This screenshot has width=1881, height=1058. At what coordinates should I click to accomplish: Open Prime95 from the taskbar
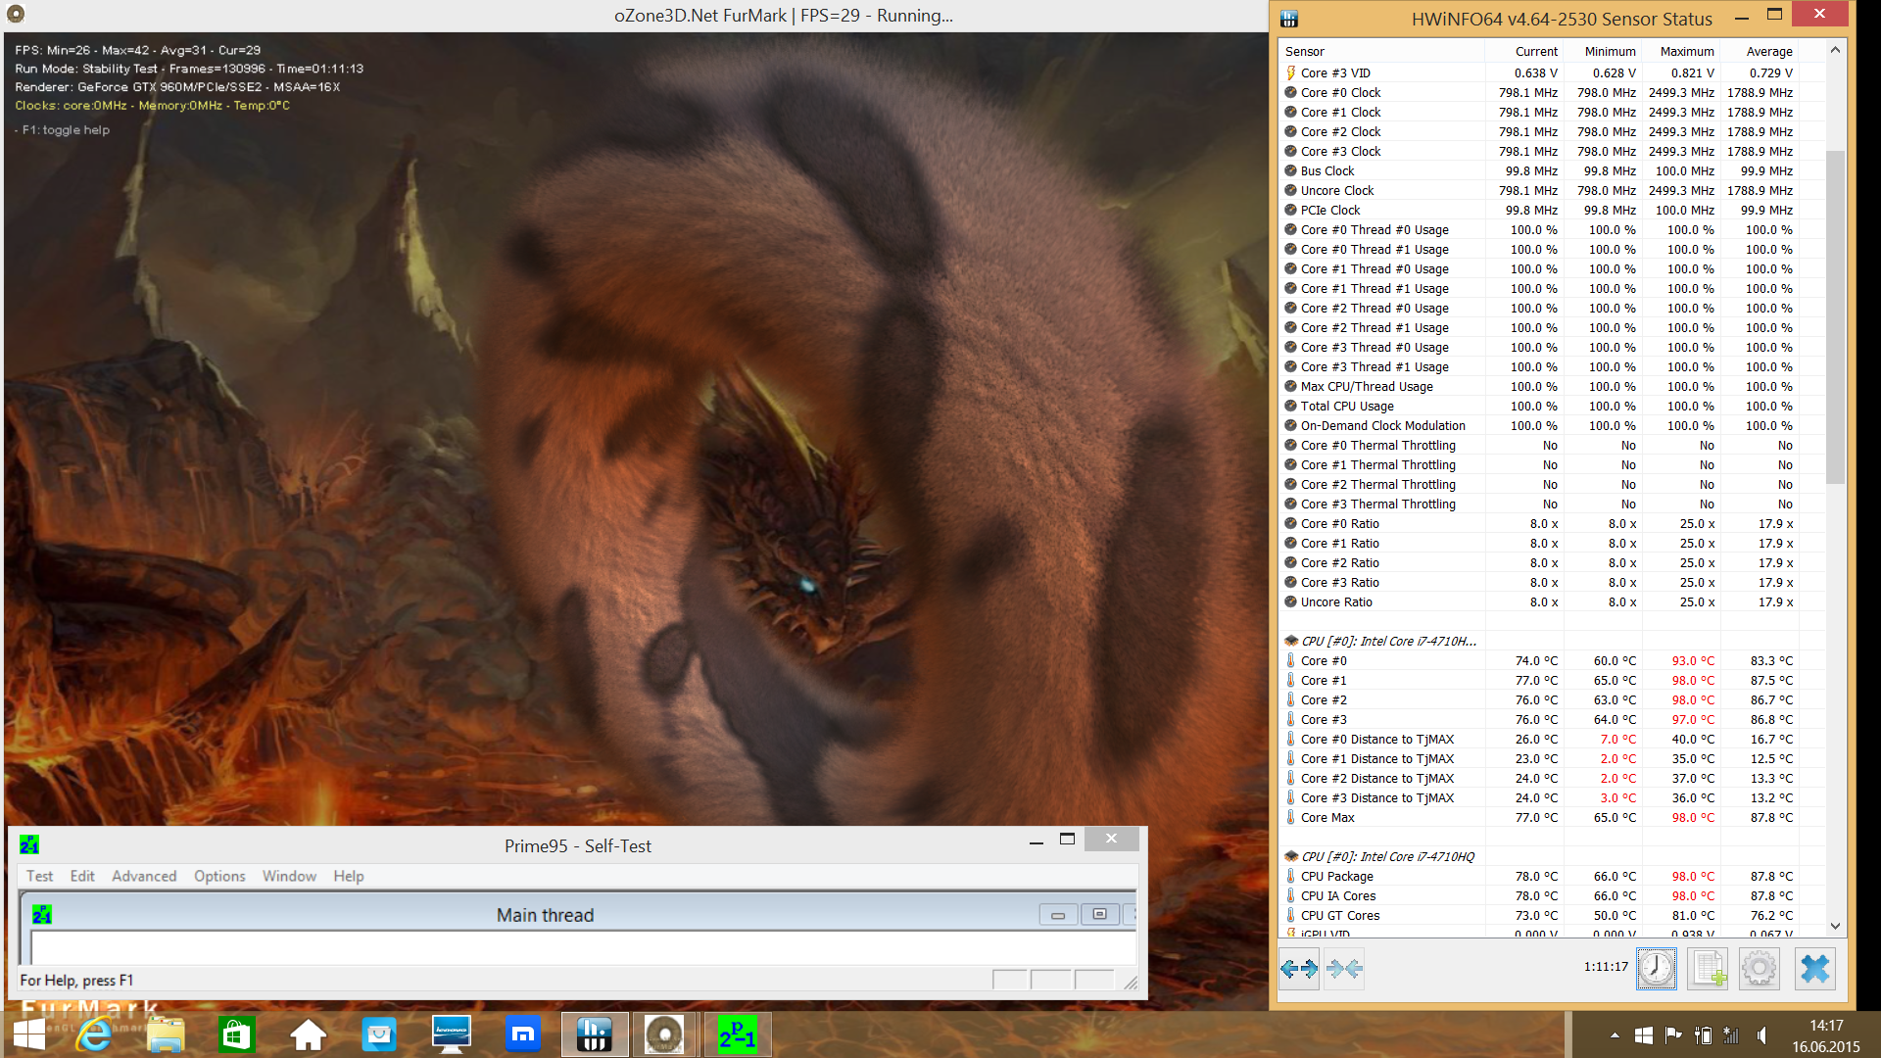pyautogui.click(x=737, y=1034)
